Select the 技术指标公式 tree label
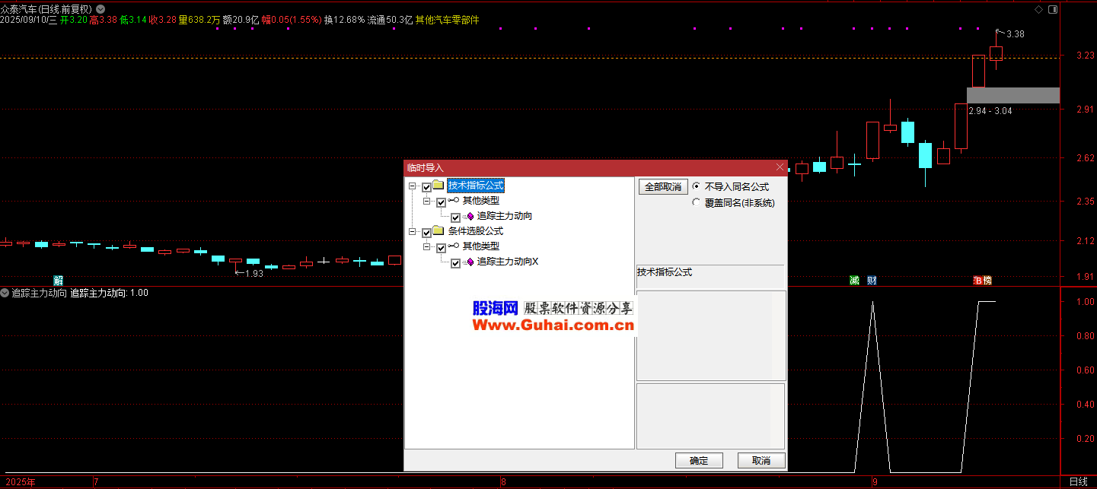 click(x=475, y=186)
